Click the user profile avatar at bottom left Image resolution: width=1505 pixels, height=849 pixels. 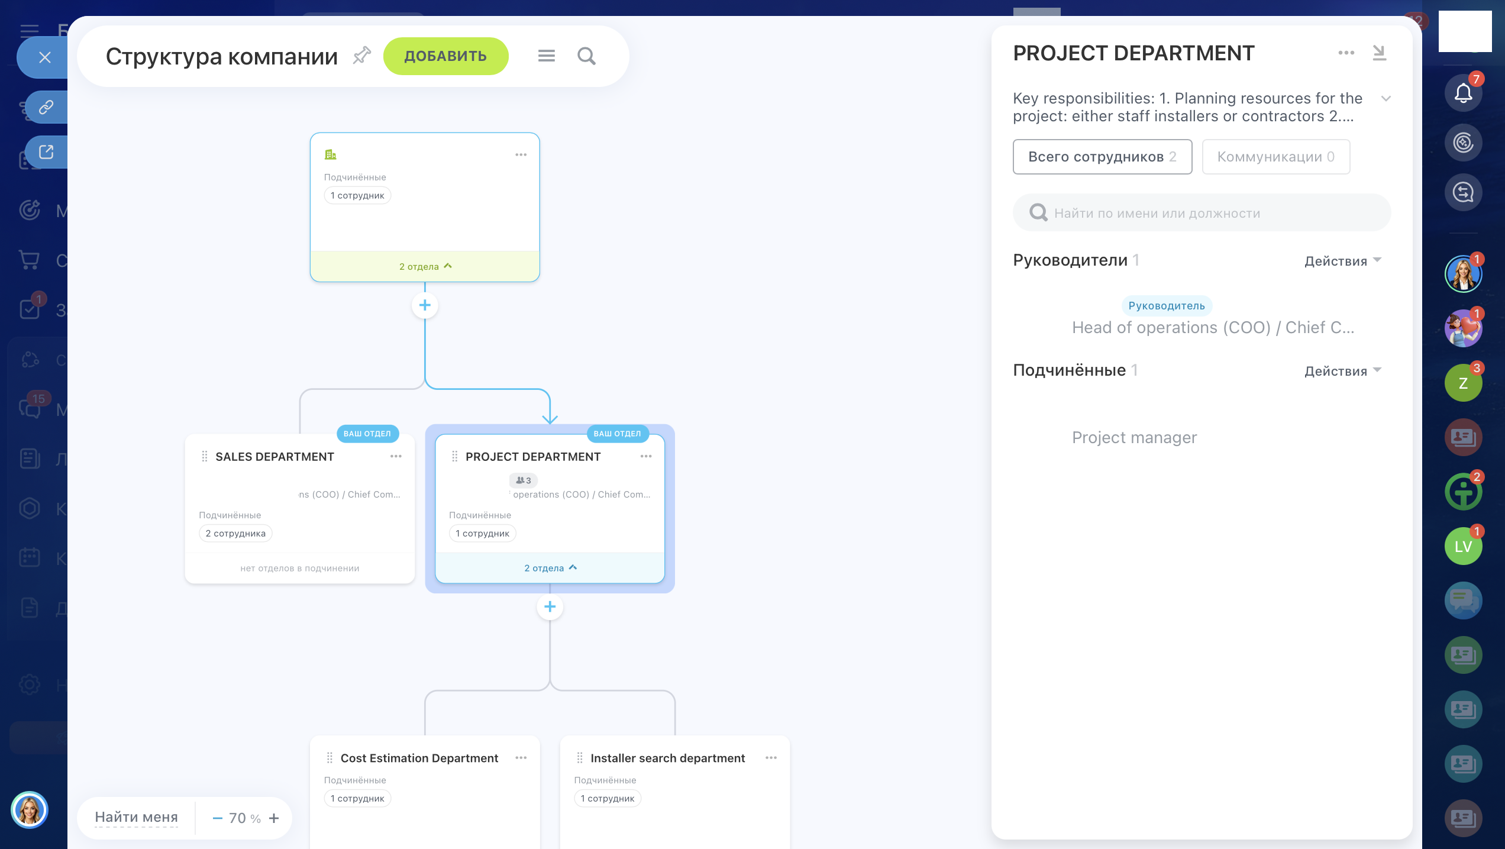pos(29,810)
